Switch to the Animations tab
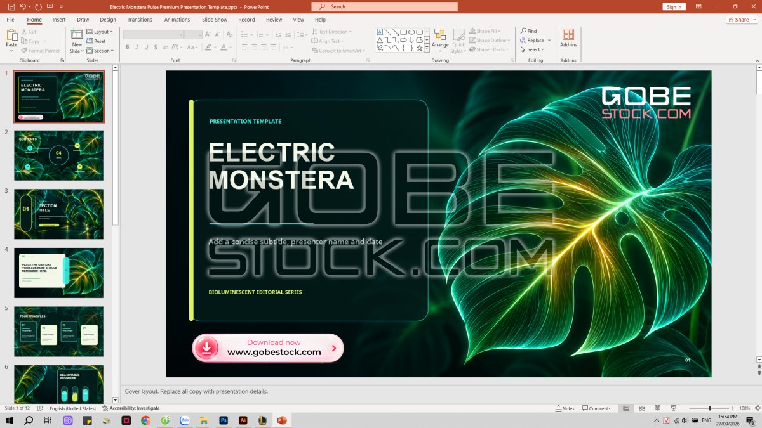 [177, 20]
